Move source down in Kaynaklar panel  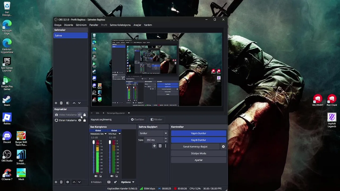(x=79, y=182)
